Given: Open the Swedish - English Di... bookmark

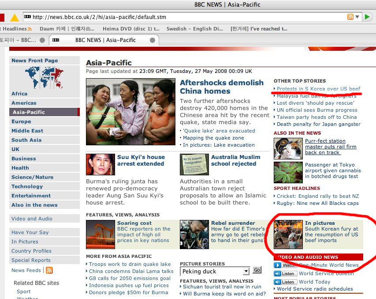Looking at the screenshot, I should point(195,29).
